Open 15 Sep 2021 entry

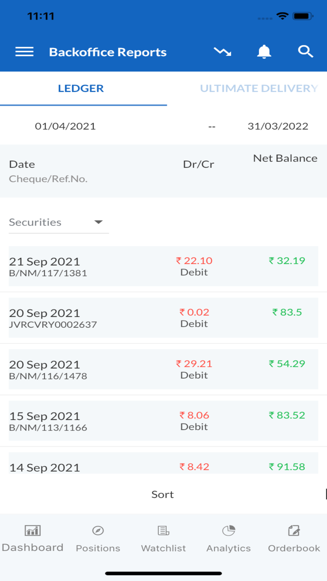click(163, 421)
